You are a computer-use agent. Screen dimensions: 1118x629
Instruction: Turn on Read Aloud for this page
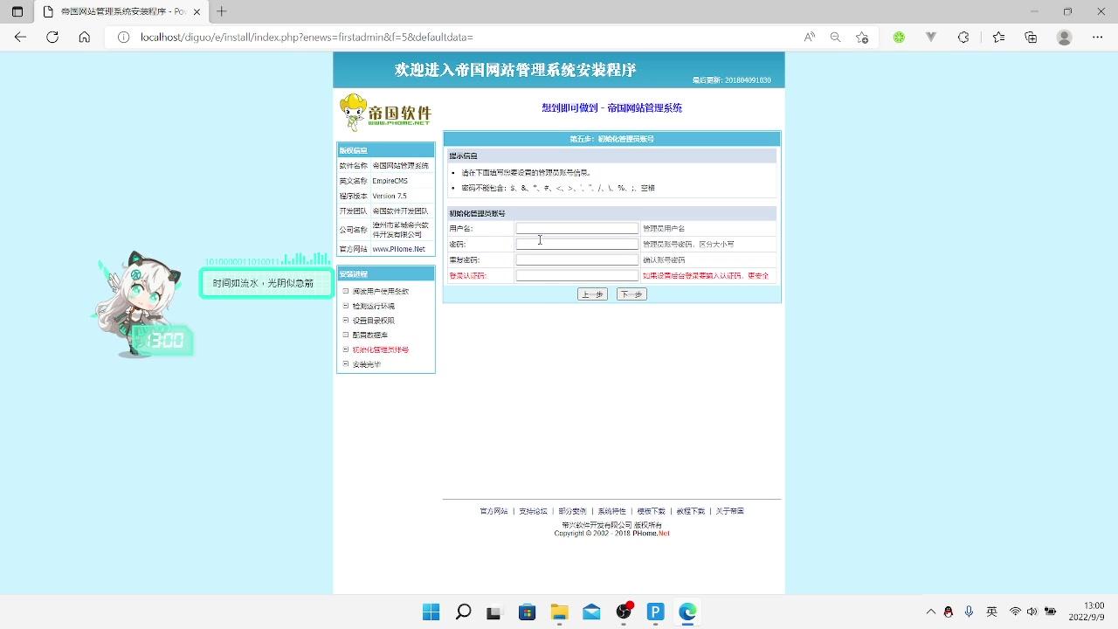point(810,37)
